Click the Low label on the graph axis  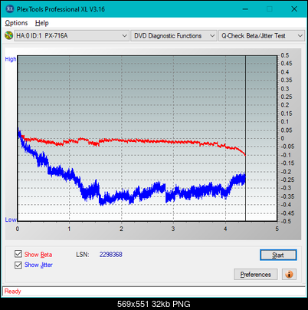pos(11,219)
